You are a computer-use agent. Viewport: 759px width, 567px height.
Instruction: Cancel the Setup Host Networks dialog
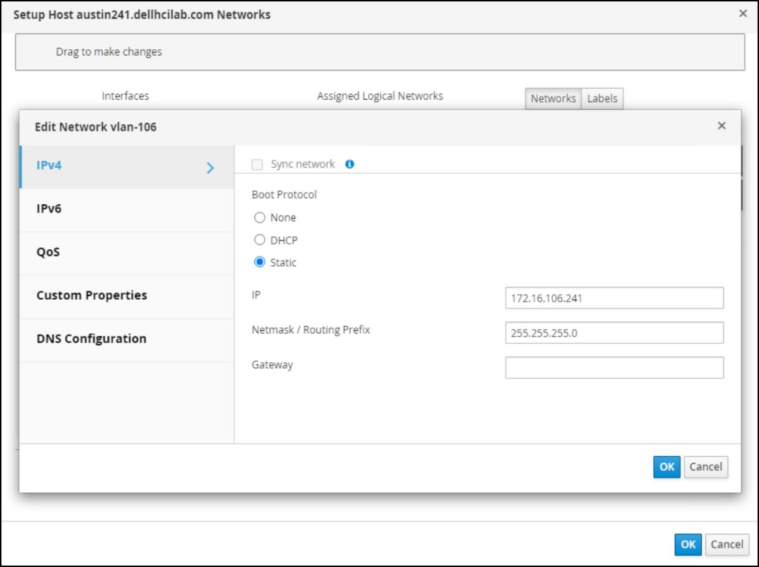(x=727, y=544)
